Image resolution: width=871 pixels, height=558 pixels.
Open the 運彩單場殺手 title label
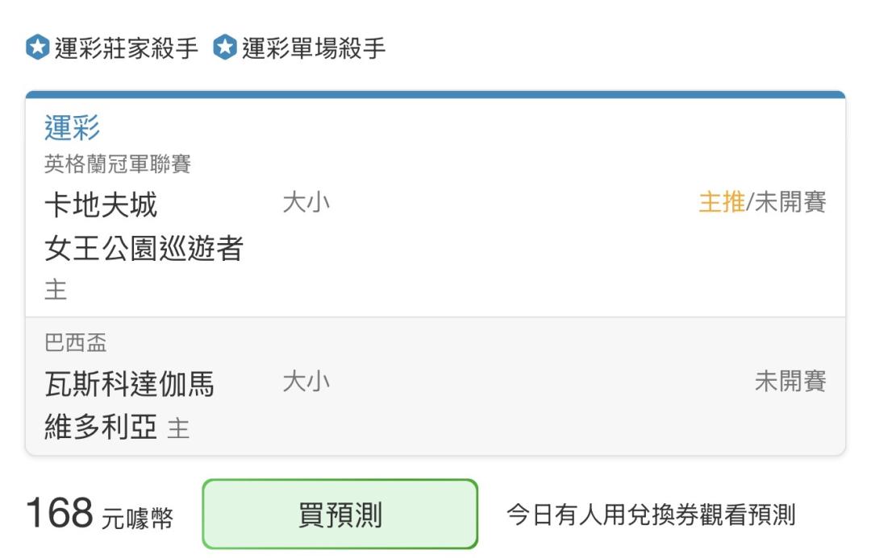pyautogui.click(x=313, y=48)
